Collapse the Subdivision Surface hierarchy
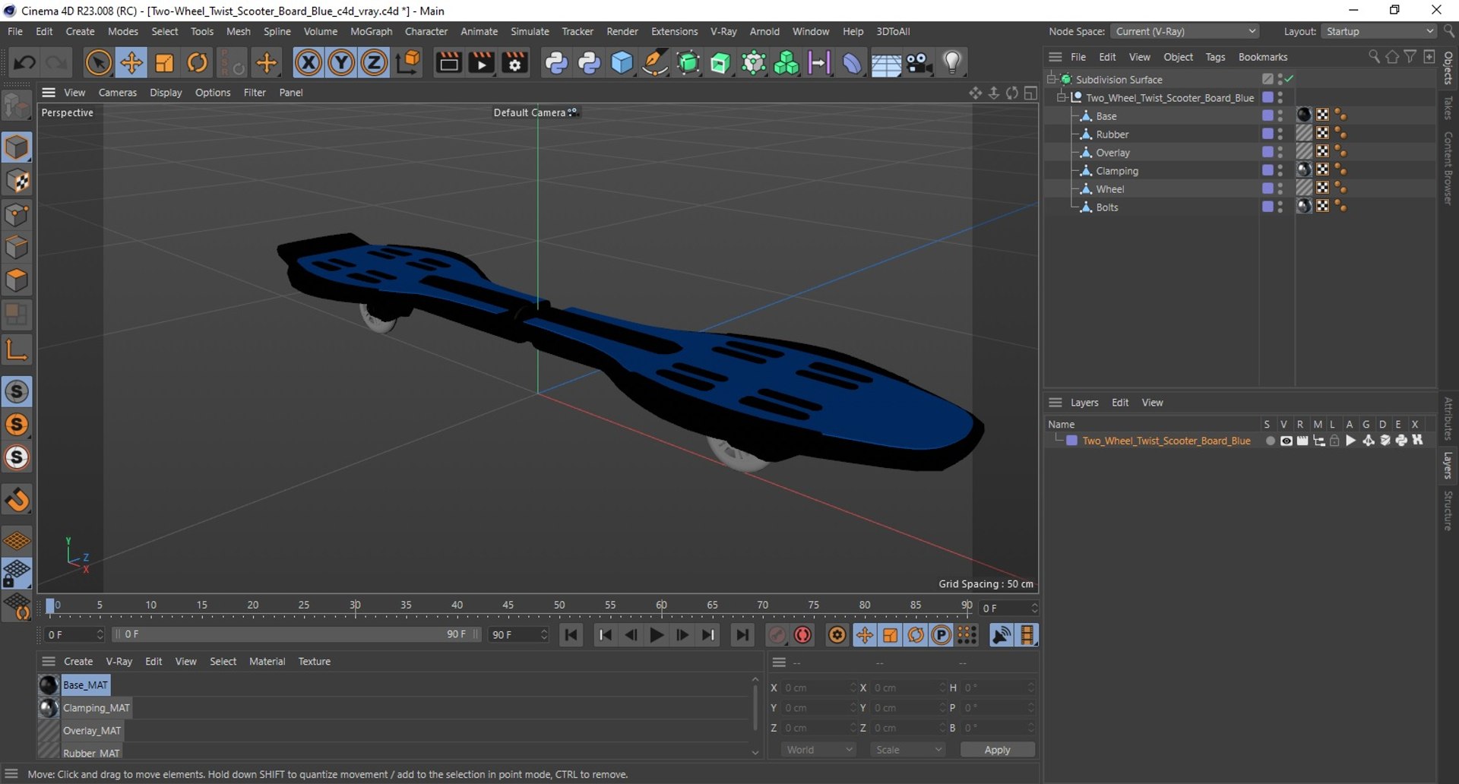Screen dimensions: 1459x784 [1051, 79]
